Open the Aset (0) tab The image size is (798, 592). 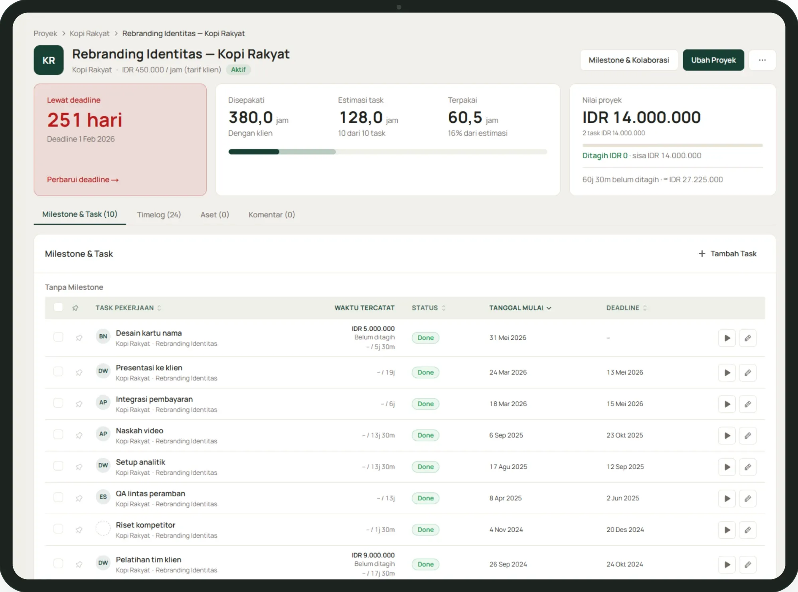(215, 215)
